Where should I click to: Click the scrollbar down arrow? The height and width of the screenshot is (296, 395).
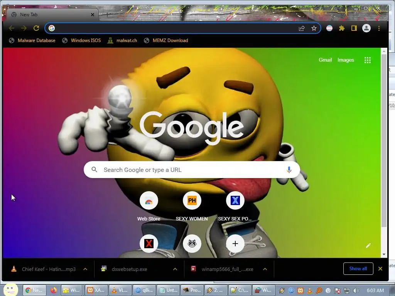click(x=384, y=254)
